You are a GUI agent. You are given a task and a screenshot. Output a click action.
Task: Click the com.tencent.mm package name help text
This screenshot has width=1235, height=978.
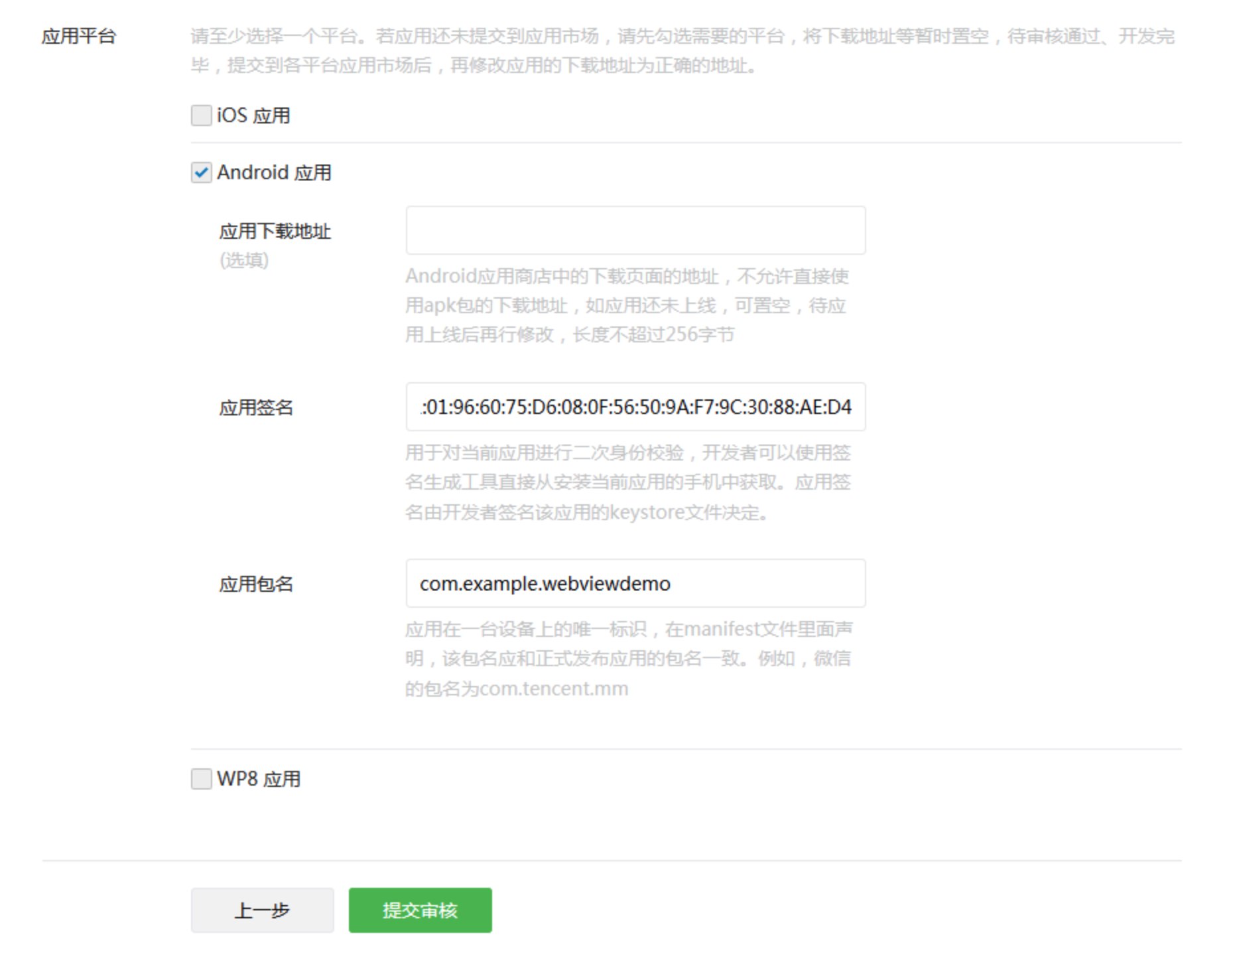click(x=629, y=659)
